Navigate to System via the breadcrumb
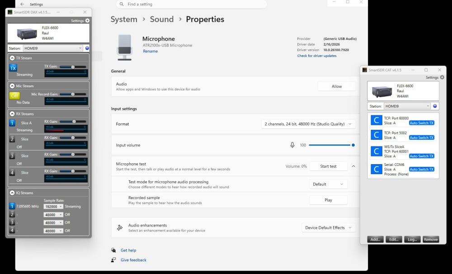The image size is (452, 274). click(x=124, y=19)
